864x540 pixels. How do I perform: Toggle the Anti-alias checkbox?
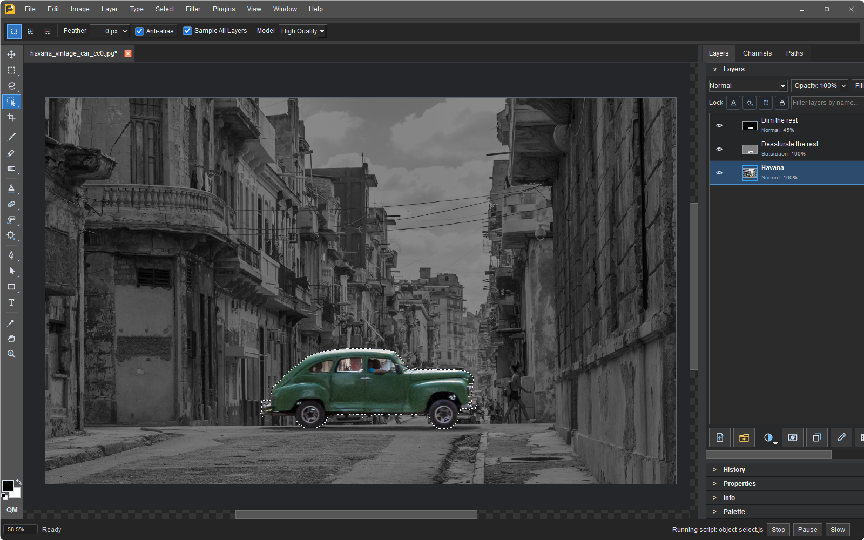pyautogui.click(x=139, y=31)
